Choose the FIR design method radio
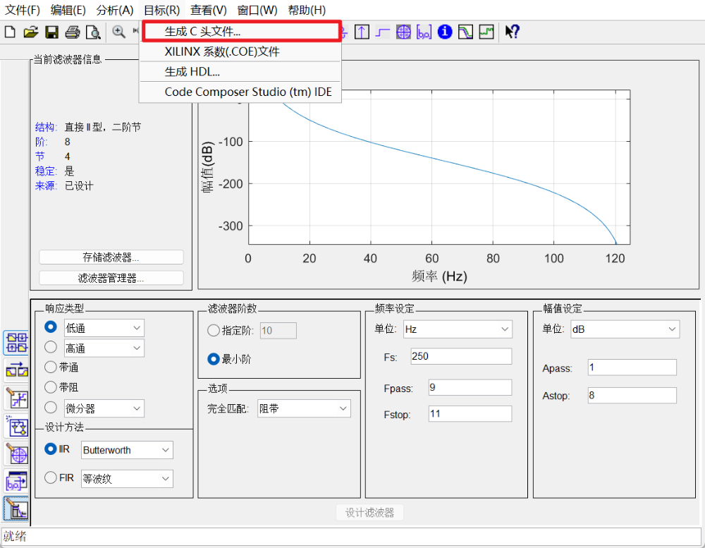Viewport: 705px width, 548px height. (51, 477)
